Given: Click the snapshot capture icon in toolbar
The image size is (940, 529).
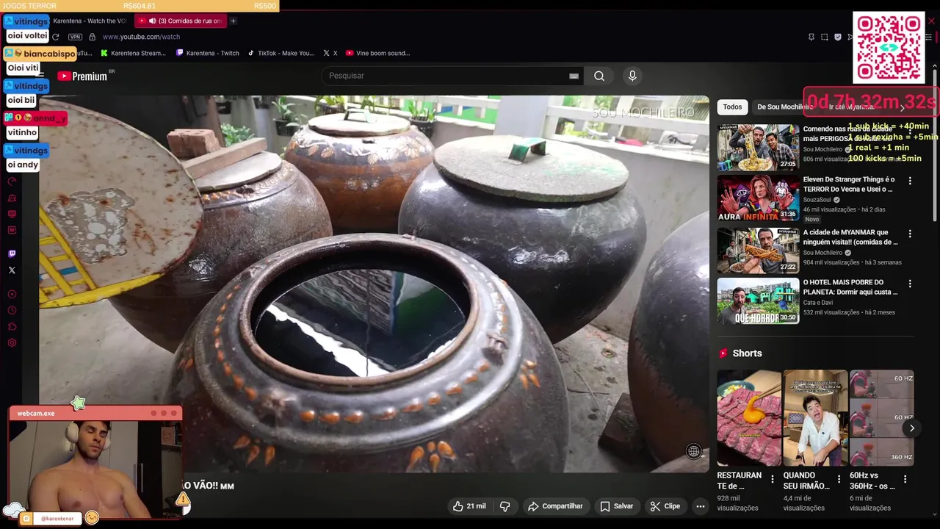Looking at the screenshot, I should click(825, 37).
